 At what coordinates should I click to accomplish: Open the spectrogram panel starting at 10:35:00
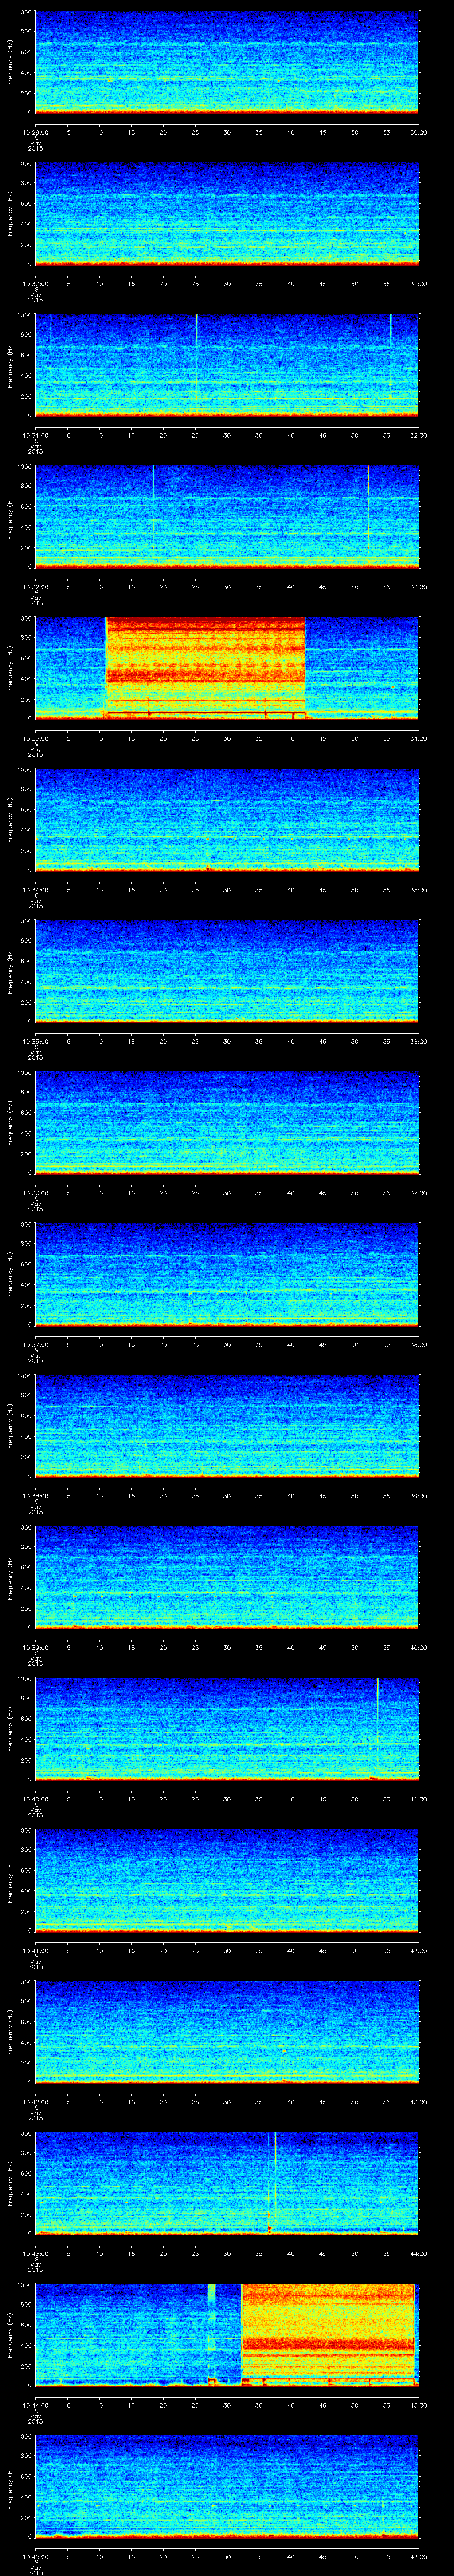tap(227, 970)
